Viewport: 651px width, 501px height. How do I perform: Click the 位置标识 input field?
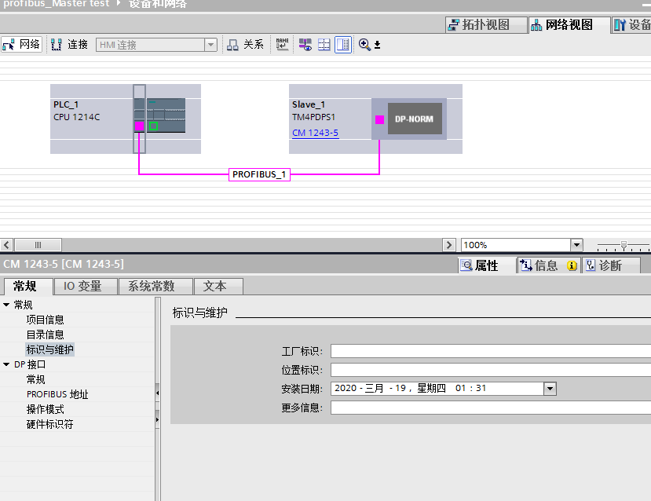(491, 370)
